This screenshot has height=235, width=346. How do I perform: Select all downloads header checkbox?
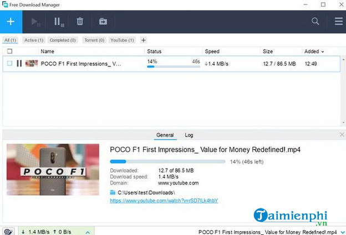point(9,52)
